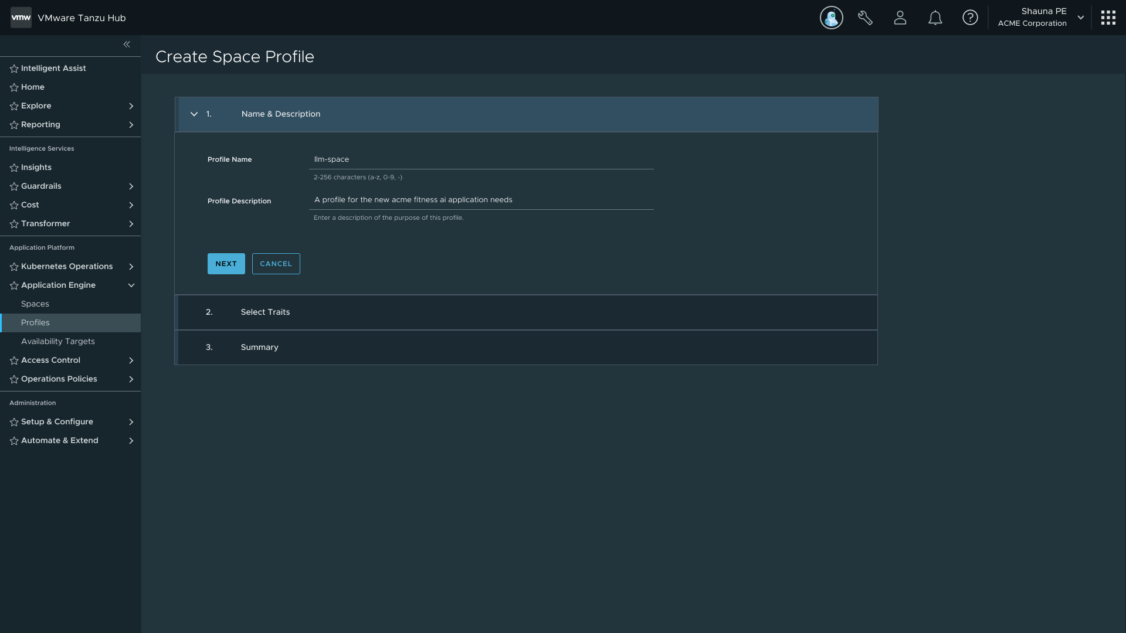
Task: Expand the Cost chevron
Action: (x=131, y=205)
